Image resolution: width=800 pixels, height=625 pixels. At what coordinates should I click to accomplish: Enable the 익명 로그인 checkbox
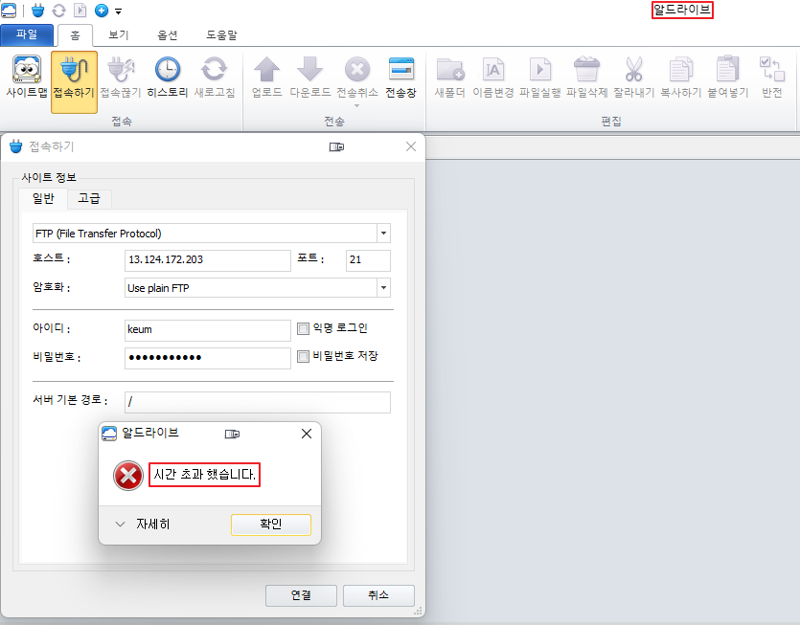point(303,328)
